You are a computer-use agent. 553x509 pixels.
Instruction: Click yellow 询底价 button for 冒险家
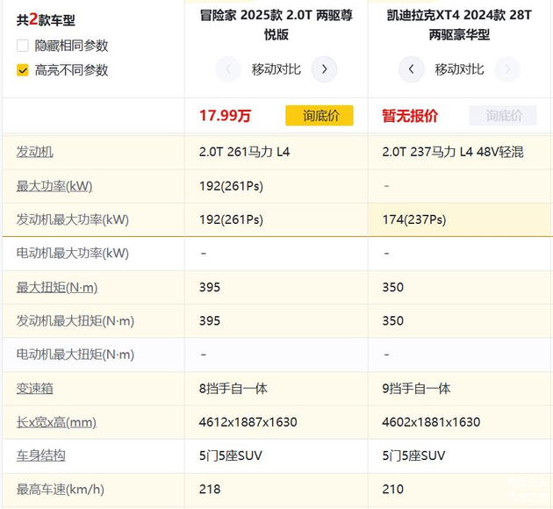tap(320, 116)
